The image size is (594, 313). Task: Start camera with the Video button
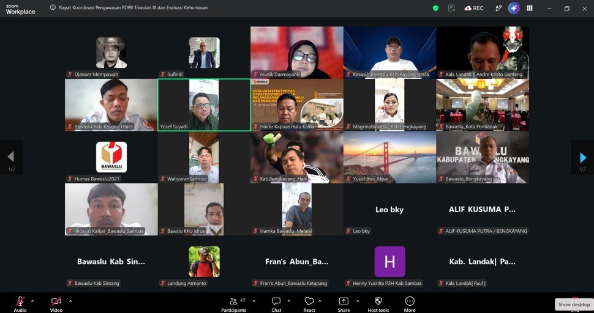coord(56,304)
